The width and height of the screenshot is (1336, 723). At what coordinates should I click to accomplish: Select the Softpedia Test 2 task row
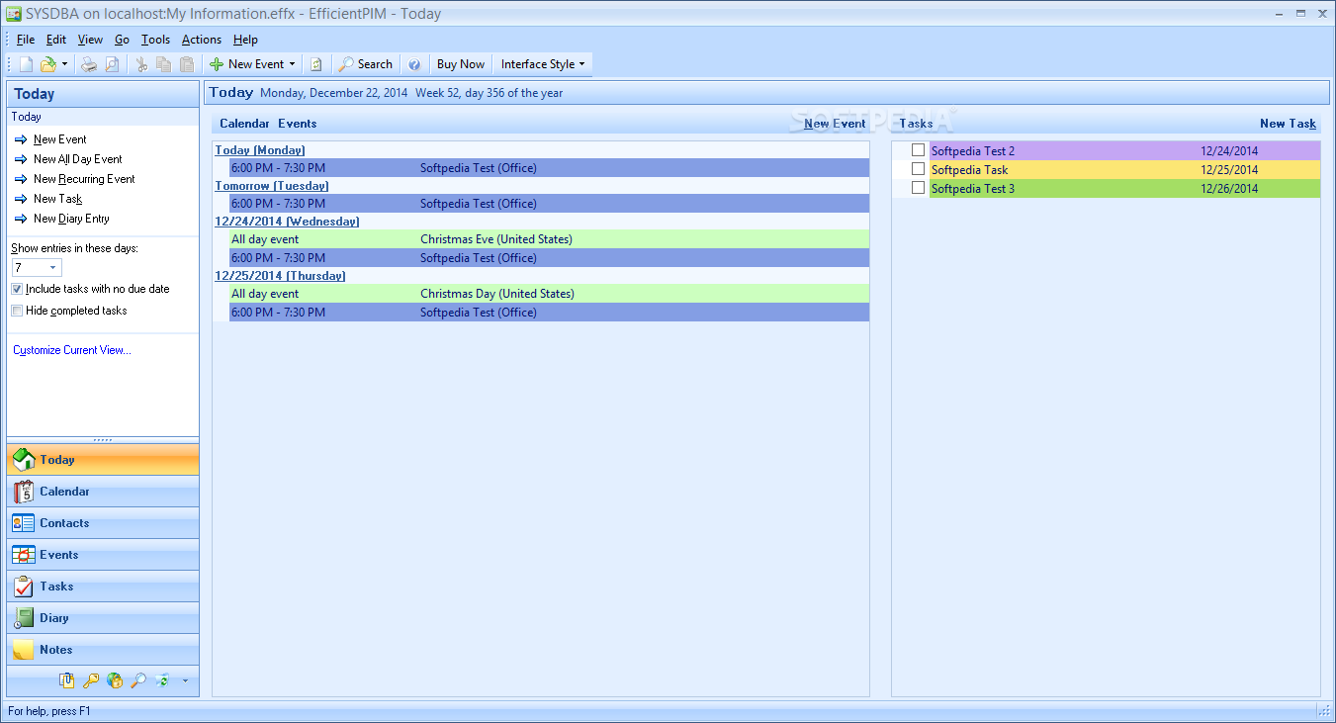point(1124,150)
